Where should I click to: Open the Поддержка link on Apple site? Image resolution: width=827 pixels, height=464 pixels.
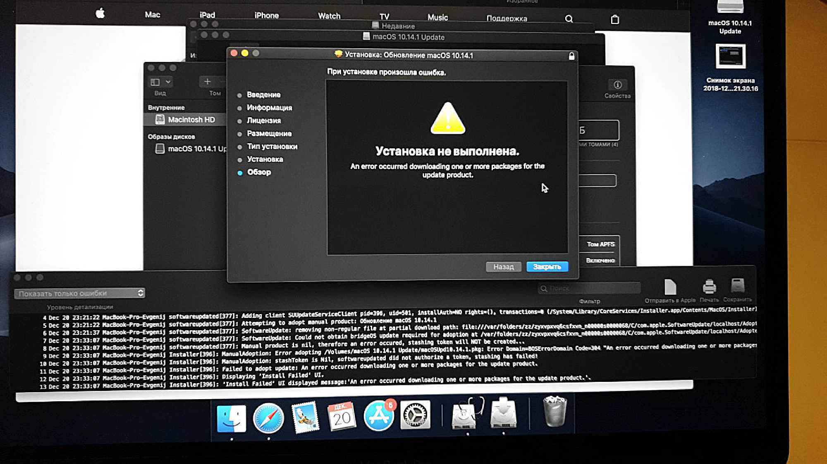[507, 19]
